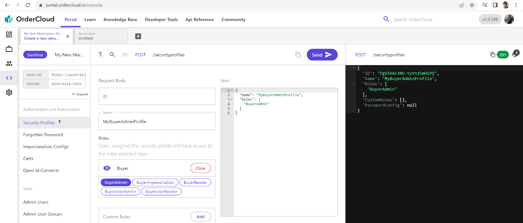This screenshot has width=523, height=223.
Task: Reload the browser page
Action: (28, 5)
